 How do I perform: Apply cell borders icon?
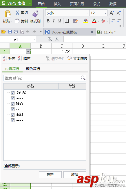tap(67, 21)
